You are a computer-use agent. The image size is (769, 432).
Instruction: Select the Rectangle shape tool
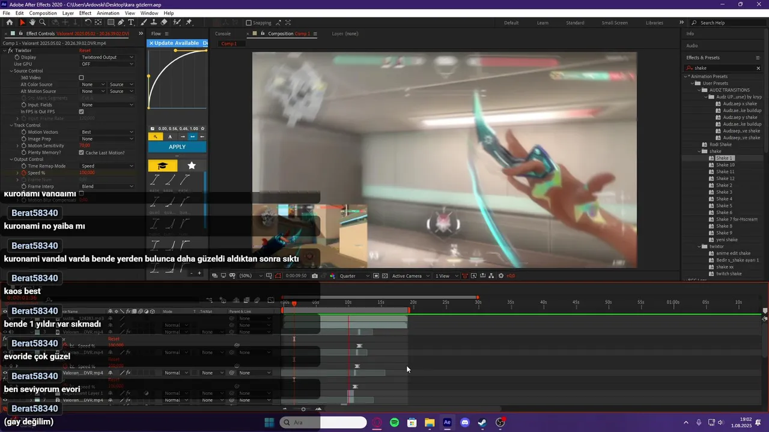tap(111, 22)
